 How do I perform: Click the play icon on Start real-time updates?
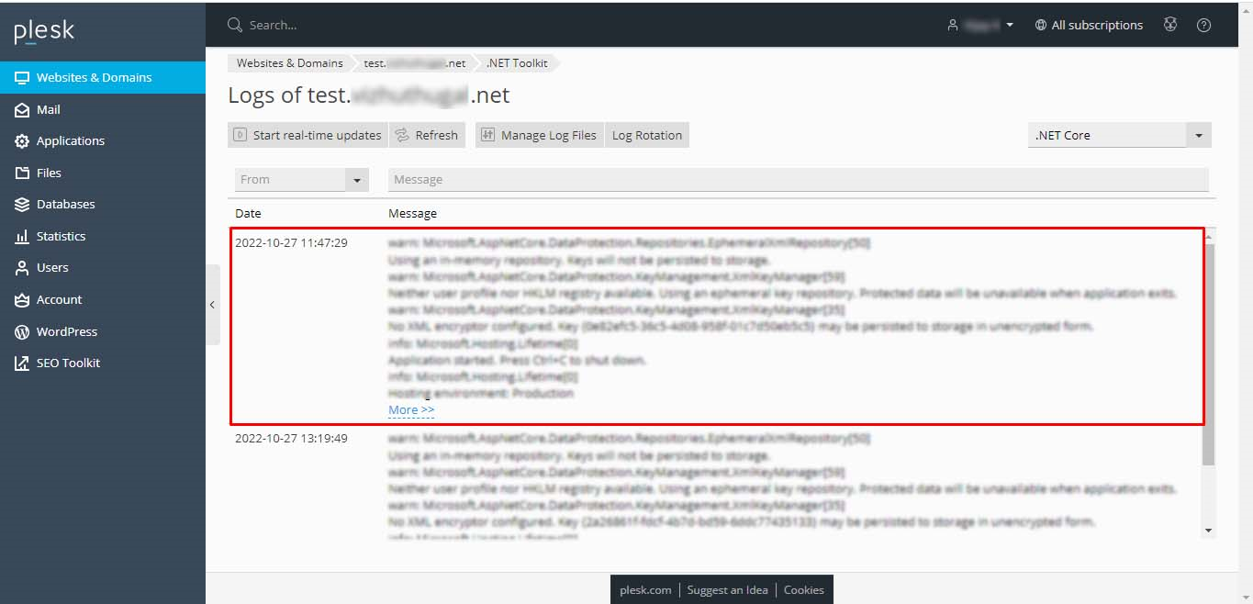[x=241, y=135]
